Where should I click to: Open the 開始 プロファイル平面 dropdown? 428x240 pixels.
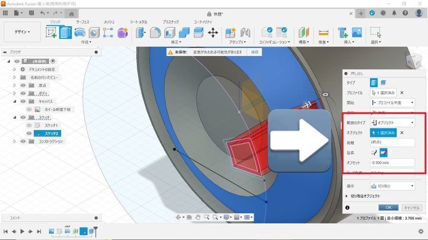coord(392,102)
